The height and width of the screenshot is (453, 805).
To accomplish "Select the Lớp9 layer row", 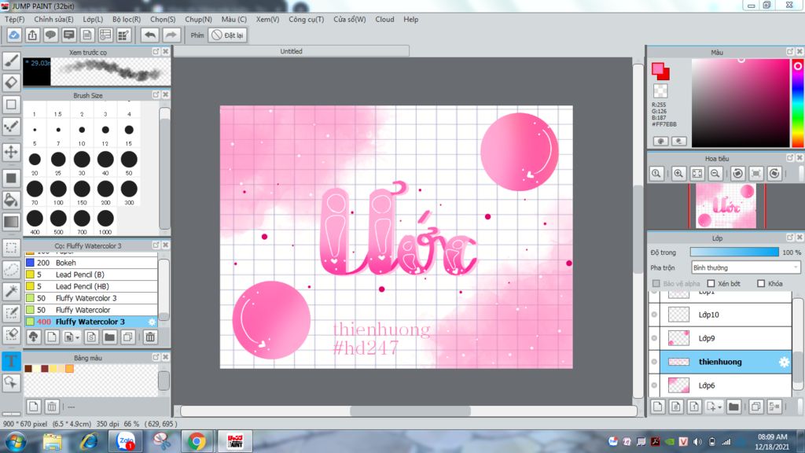I will click(x=726, y=338).
